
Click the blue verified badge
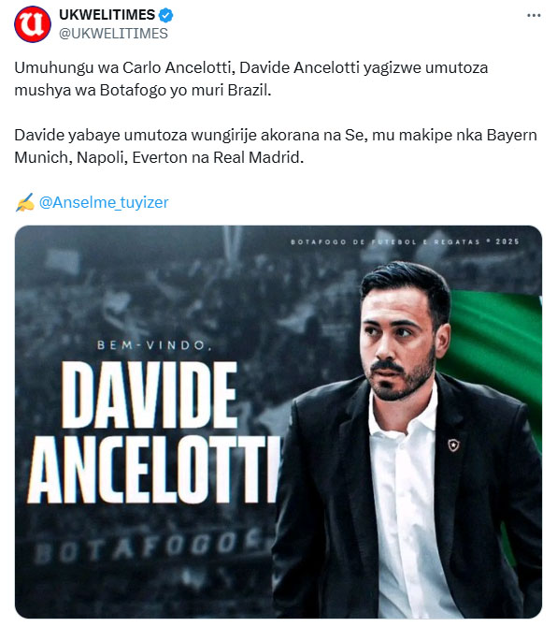point(165,15)
